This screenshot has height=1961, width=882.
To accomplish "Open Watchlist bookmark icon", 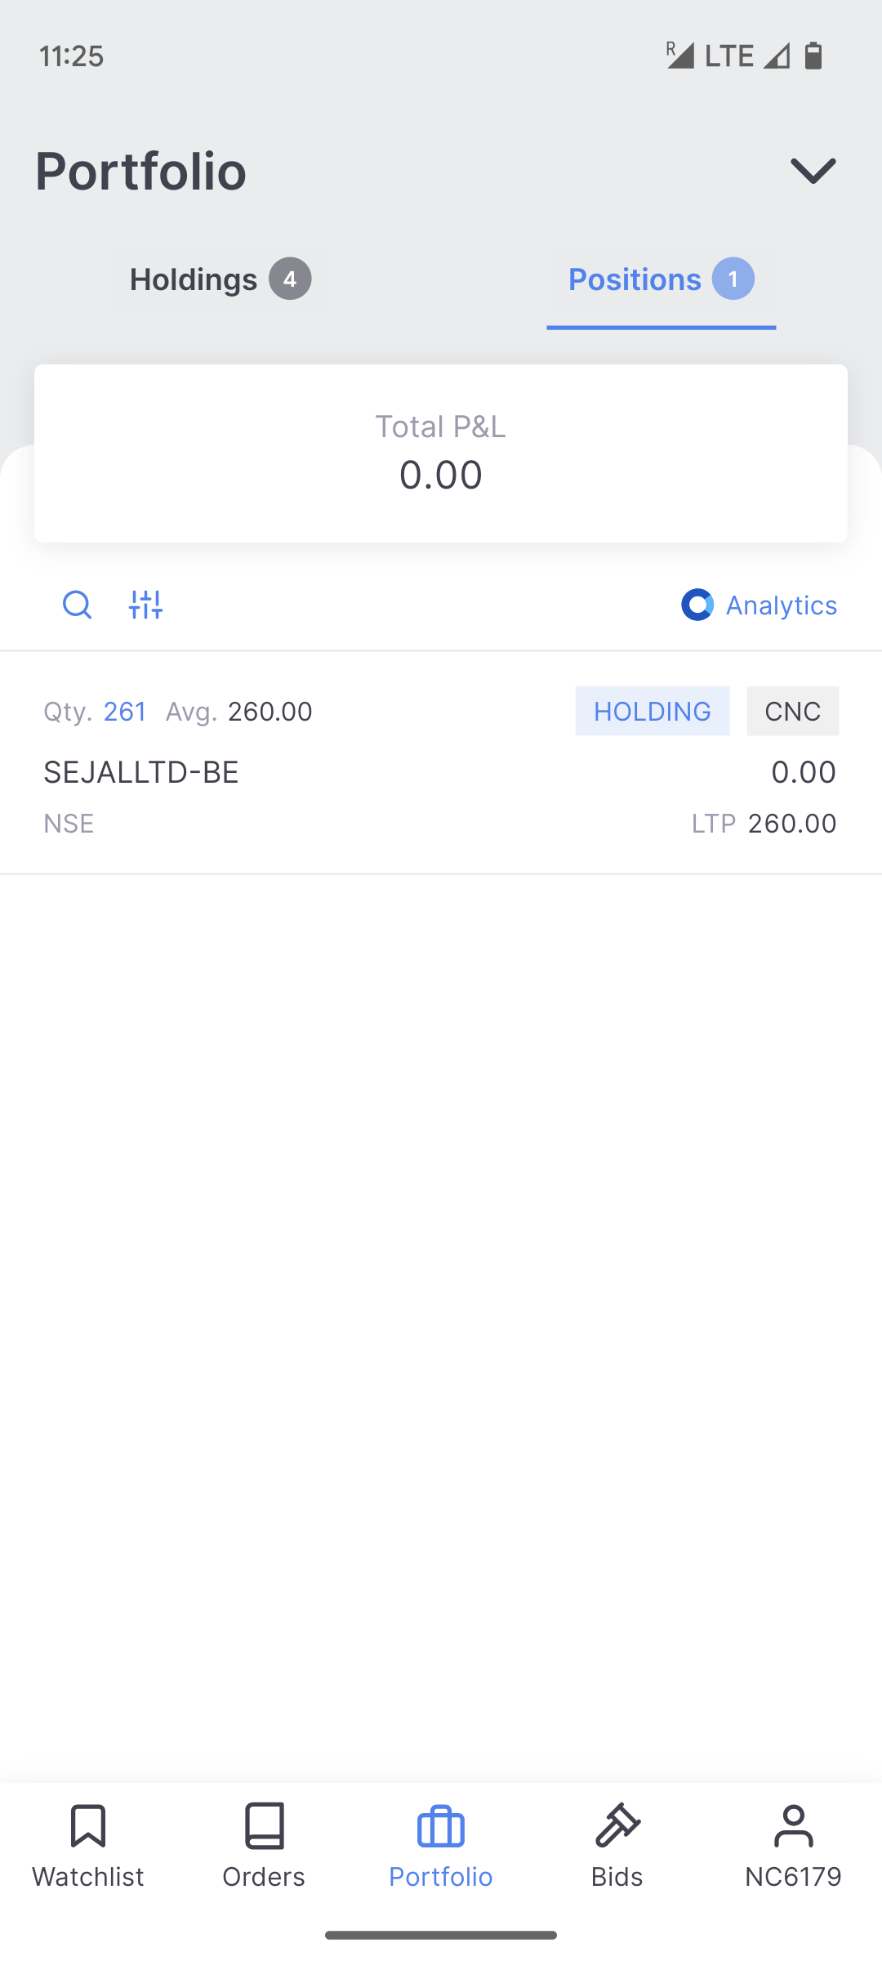I will pyautogui.click(x=88, y=1827).
